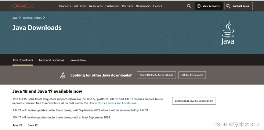Open the Events menu
The width and height of the screenshot is (264, 130).
tap(157, 6)
